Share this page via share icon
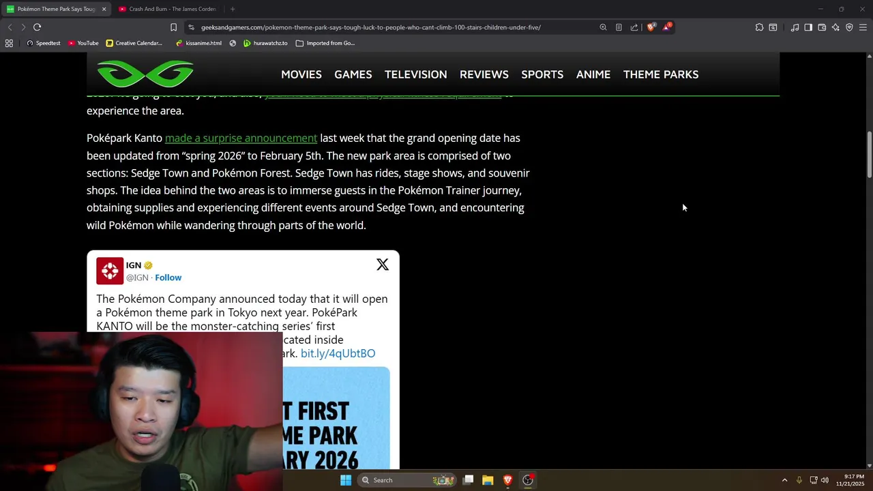873x491 pixels. pyautogui.click(x=634, y=27)
